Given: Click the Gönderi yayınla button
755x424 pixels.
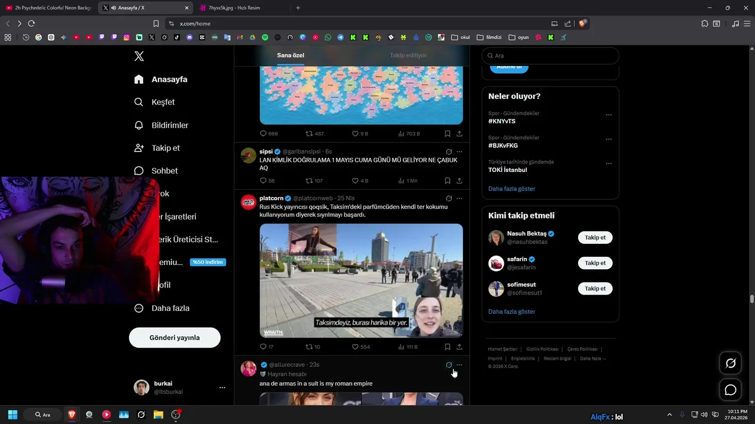Looking at the screenshot, I should point(175,337).
